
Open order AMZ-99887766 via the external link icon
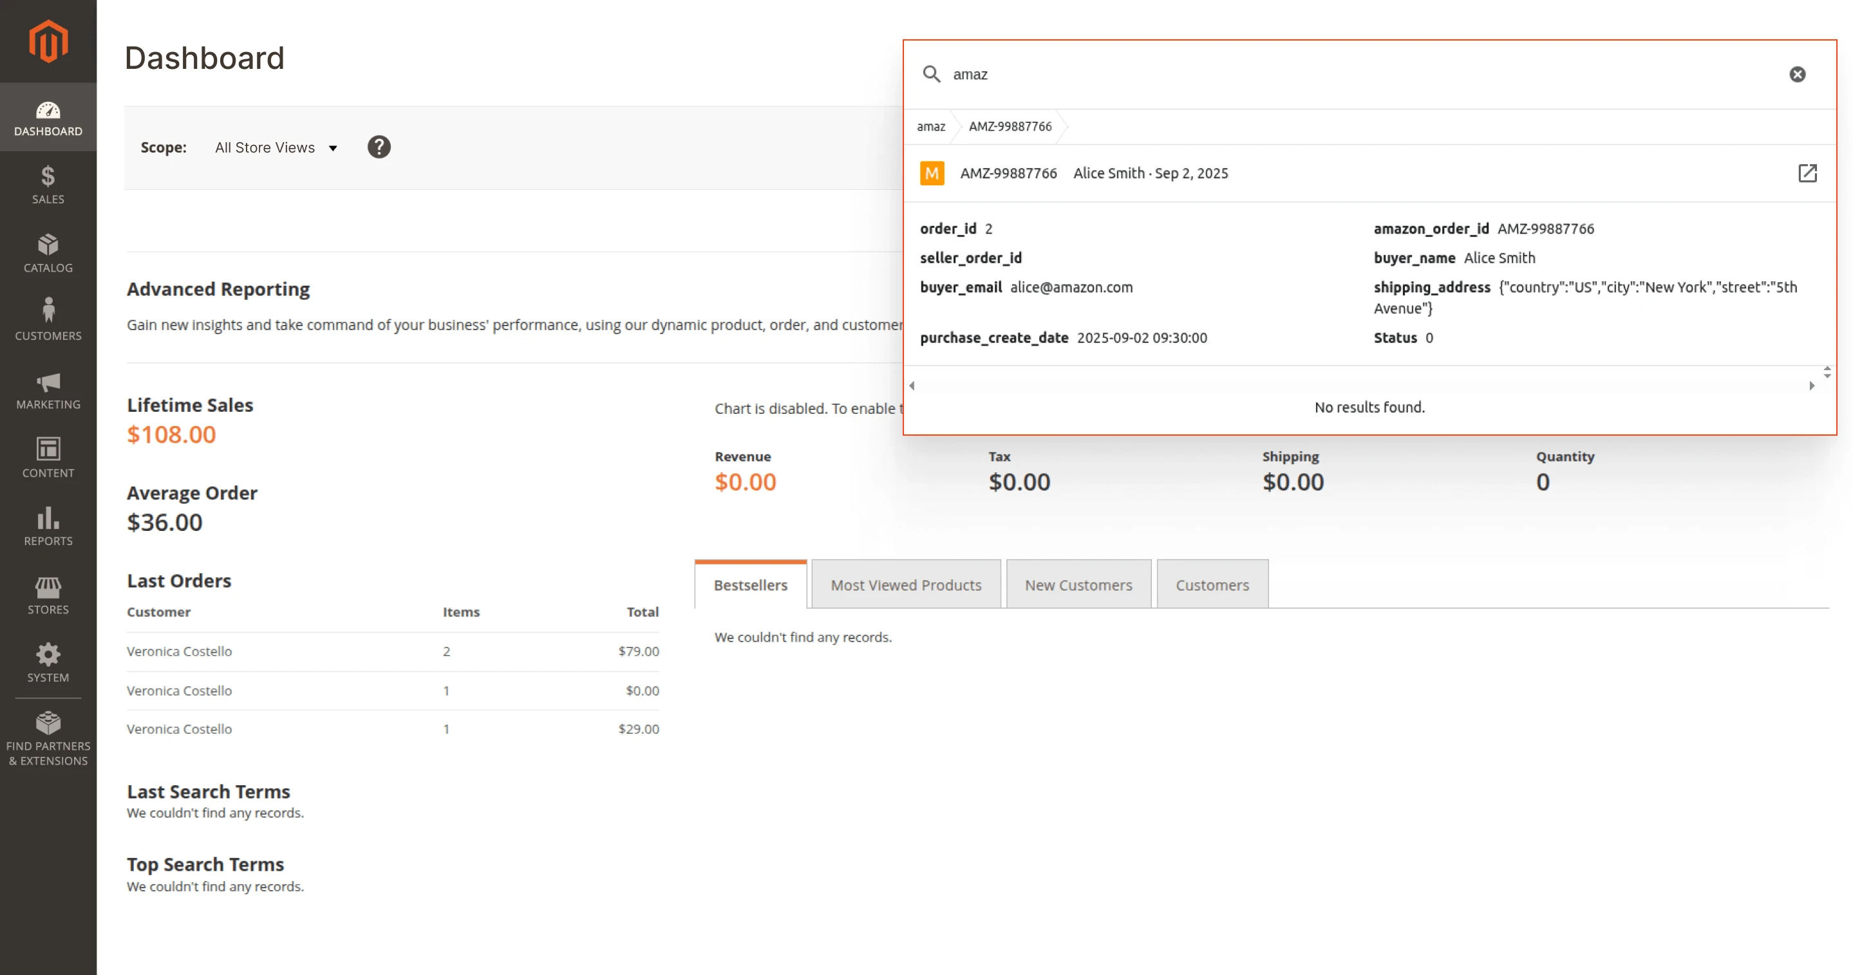click(1809, 173)
